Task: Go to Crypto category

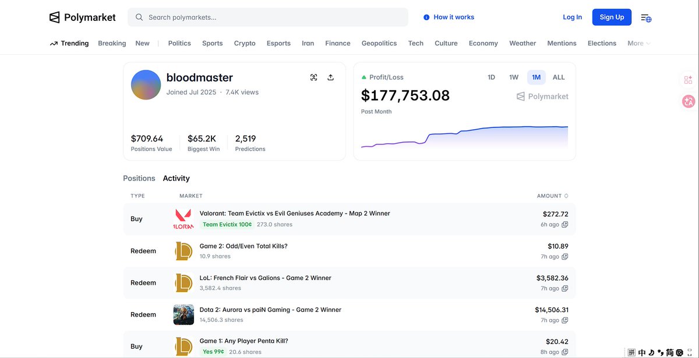Action: coord(245,44)
